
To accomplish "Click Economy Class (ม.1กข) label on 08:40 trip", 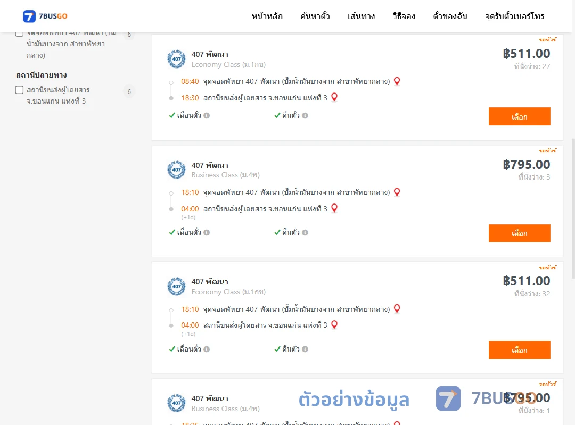I will point(228,64).
